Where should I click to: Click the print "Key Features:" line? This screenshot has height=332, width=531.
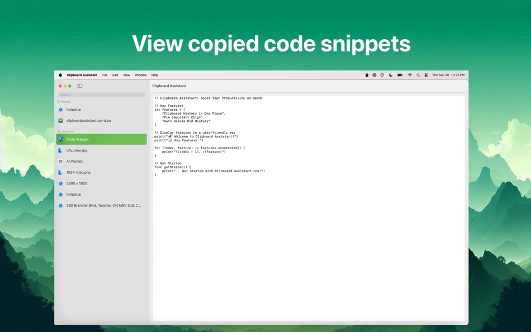pos(179,140)
